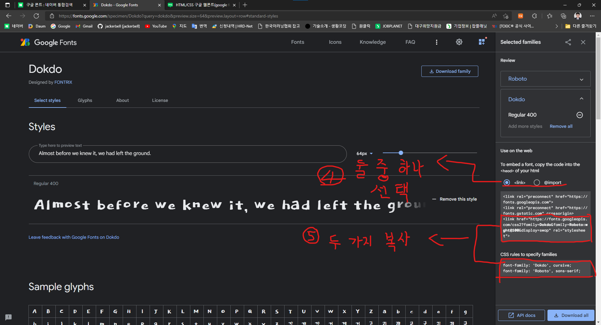
Task: Close the Dokdo - Google Fonts browser tab
Action: [x=159, y=5]
